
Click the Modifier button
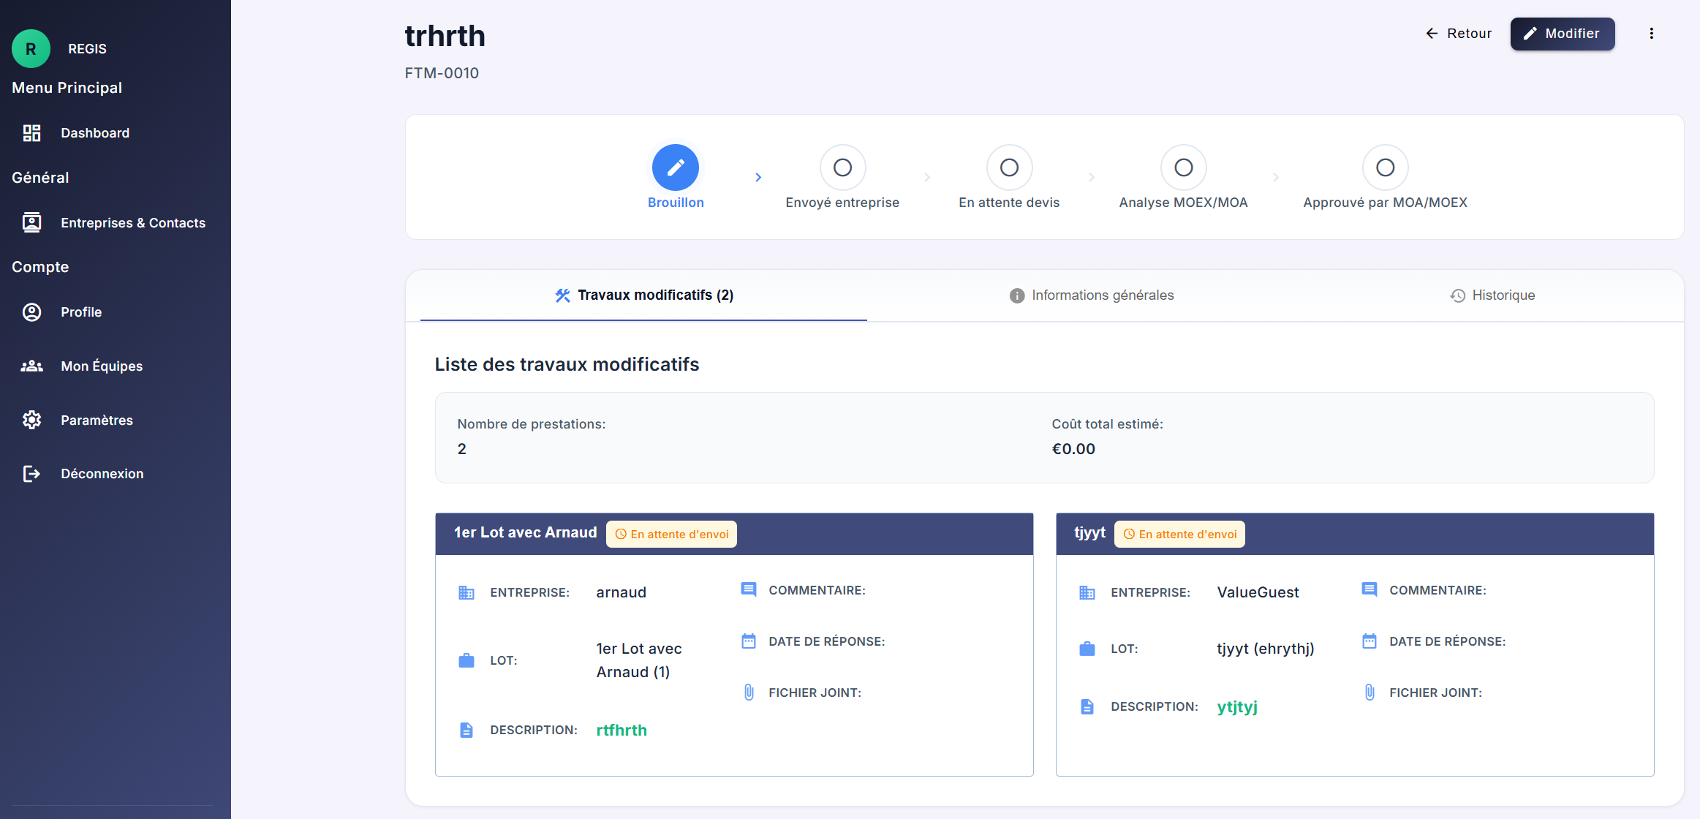point(1563,34)
